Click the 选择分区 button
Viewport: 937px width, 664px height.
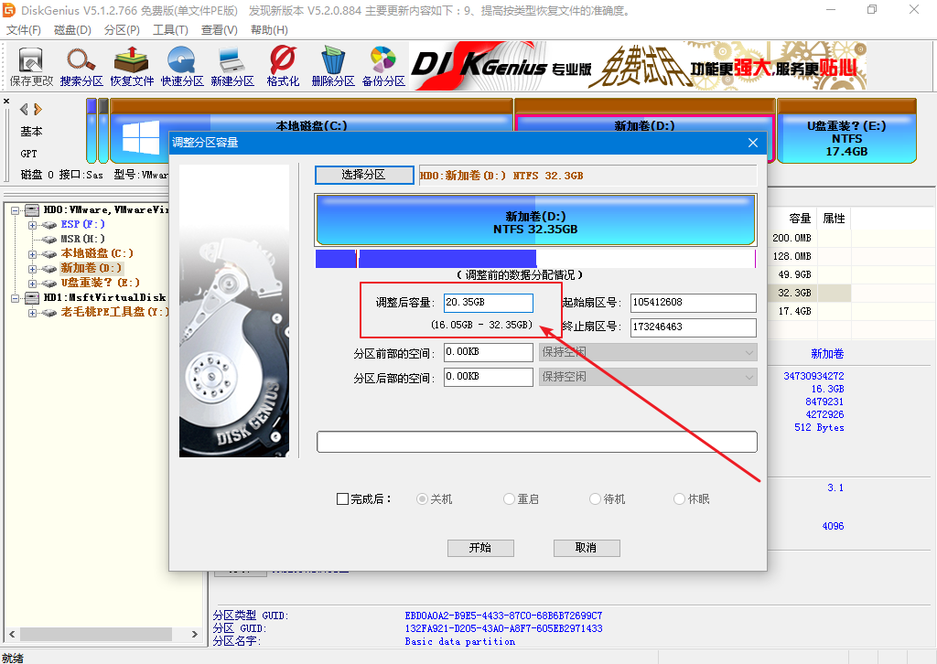pos(364,175)
